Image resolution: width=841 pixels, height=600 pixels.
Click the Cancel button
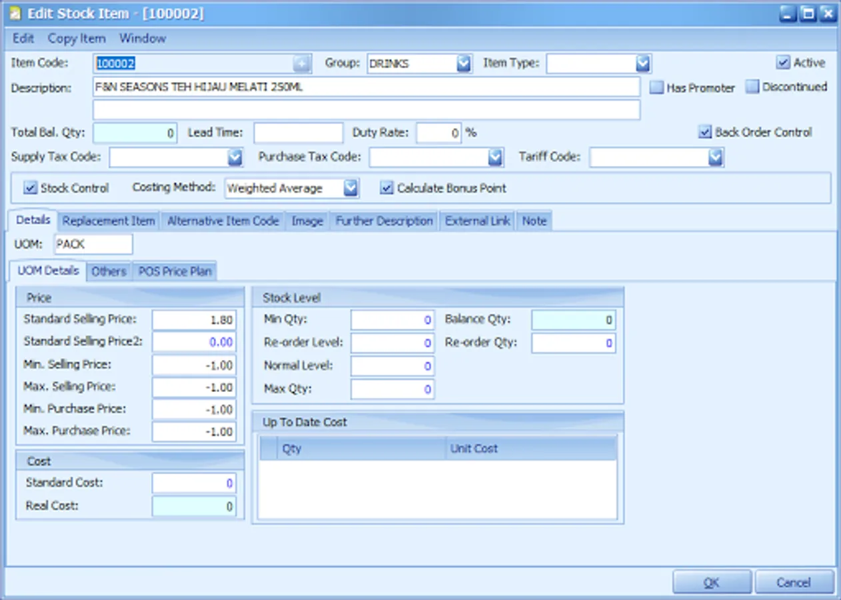pos(794,582)
